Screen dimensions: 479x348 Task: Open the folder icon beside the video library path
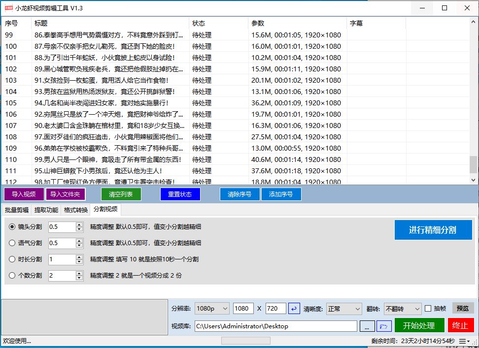pos(384,326)
